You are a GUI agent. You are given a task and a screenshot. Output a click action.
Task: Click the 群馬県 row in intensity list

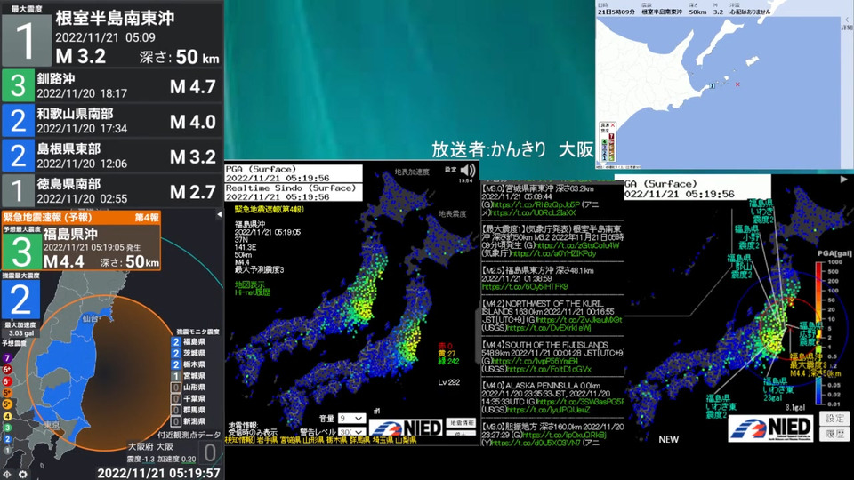[x=189, y=410]
